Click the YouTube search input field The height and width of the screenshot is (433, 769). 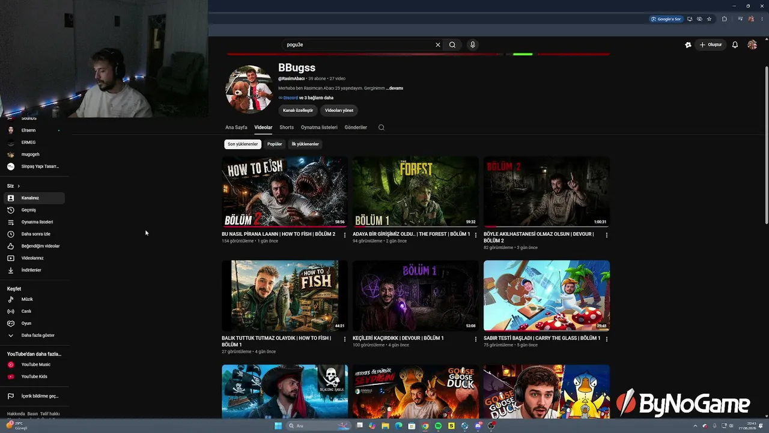(359, 45)
